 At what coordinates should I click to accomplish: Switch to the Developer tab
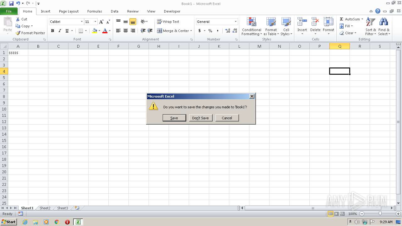pyautogui.click(x=172, y=11)
